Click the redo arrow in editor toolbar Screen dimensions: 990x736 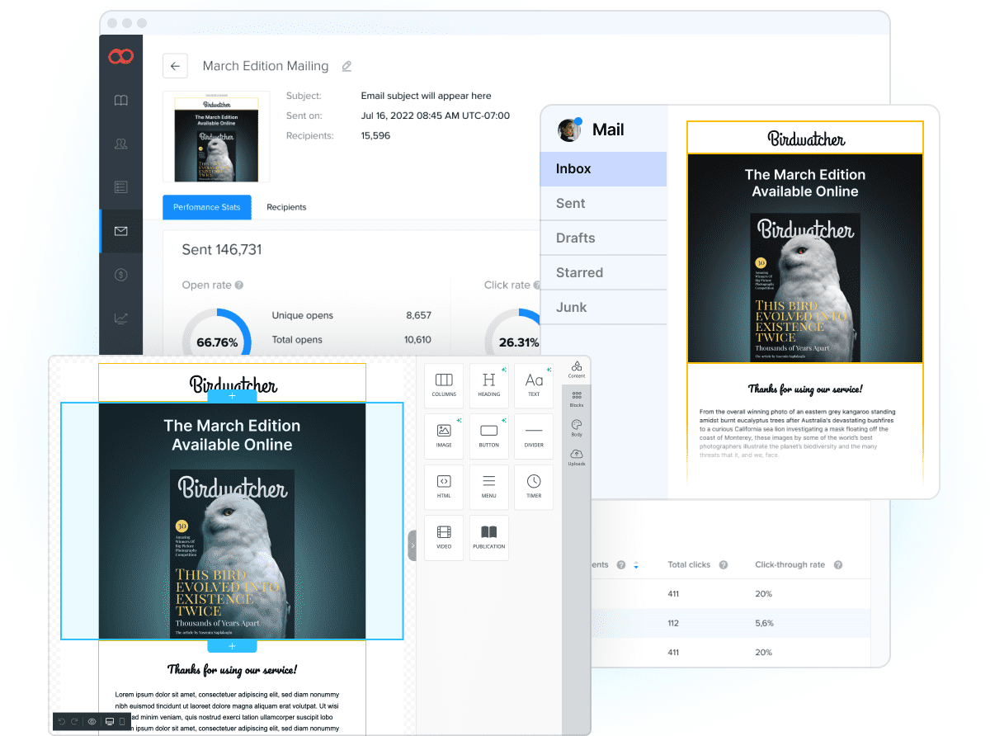75,721
